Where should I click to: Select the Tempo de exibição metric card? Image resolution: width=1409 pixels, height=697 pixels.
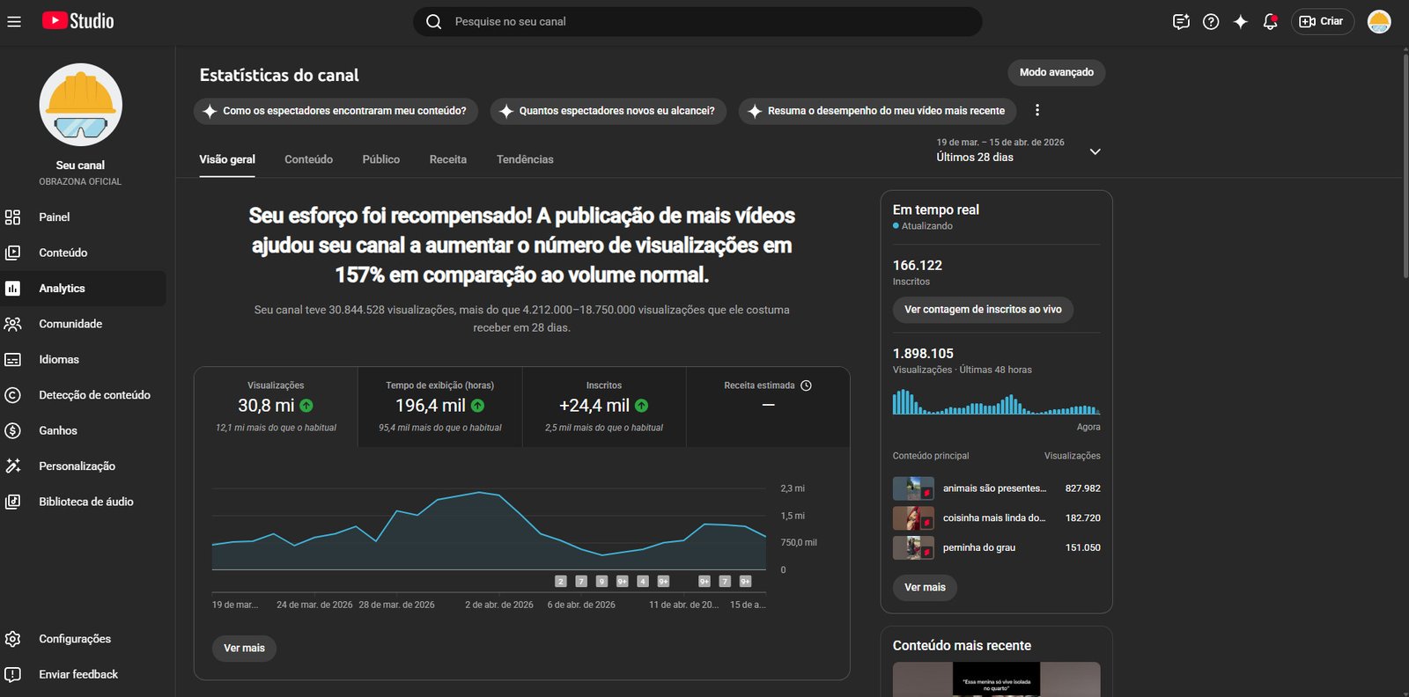pos(439,407)
